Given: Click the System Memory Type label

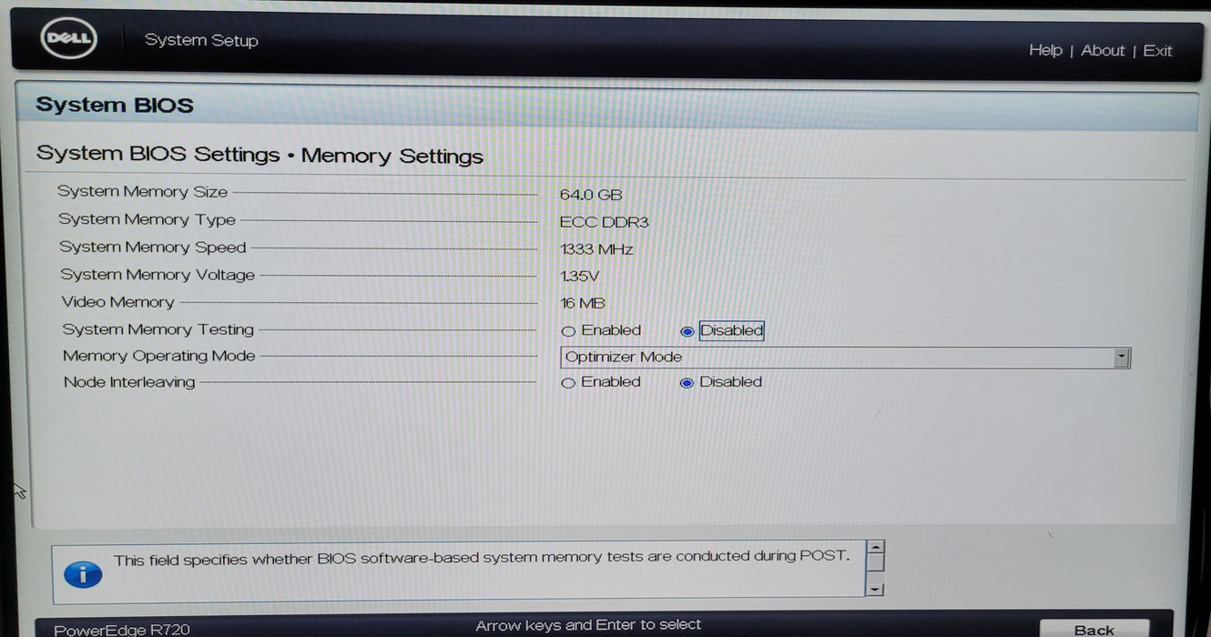Looking at the screenshot, I should click(147, 219).
